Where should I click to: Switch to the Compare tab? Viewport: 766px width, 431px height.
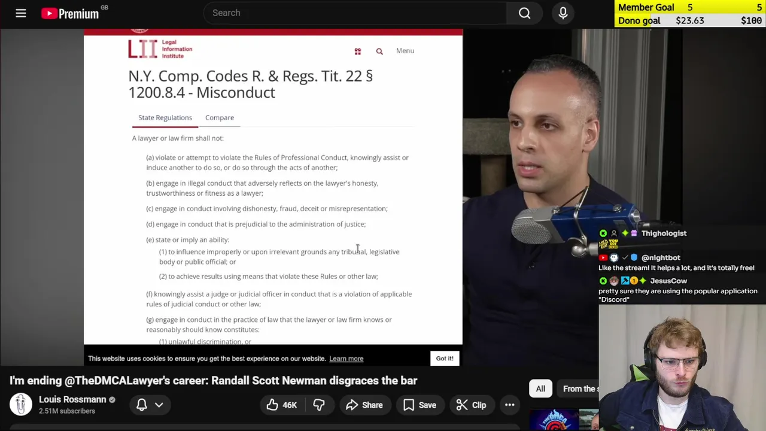220,118
